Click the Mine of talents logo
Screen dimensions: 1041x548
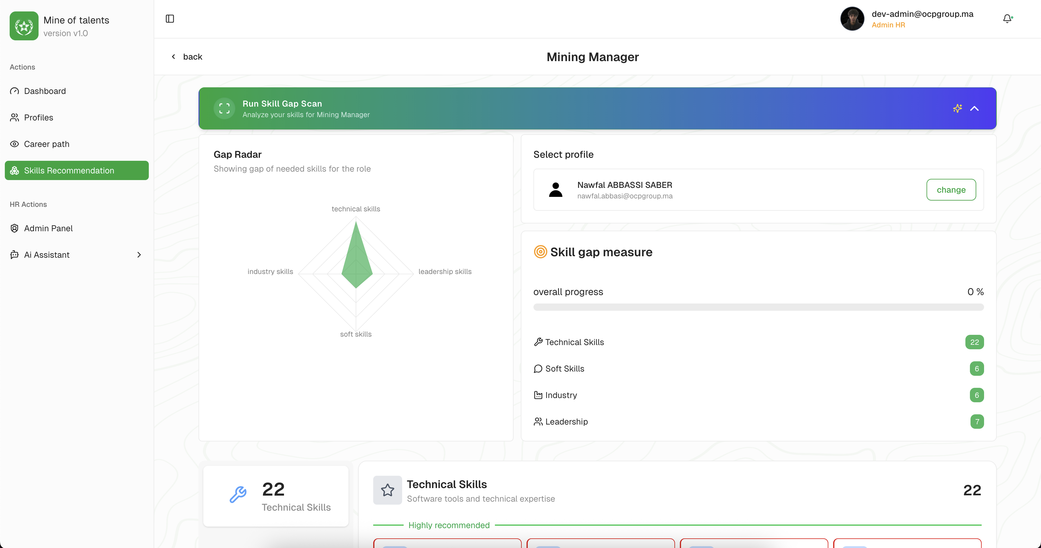[24, 26]
